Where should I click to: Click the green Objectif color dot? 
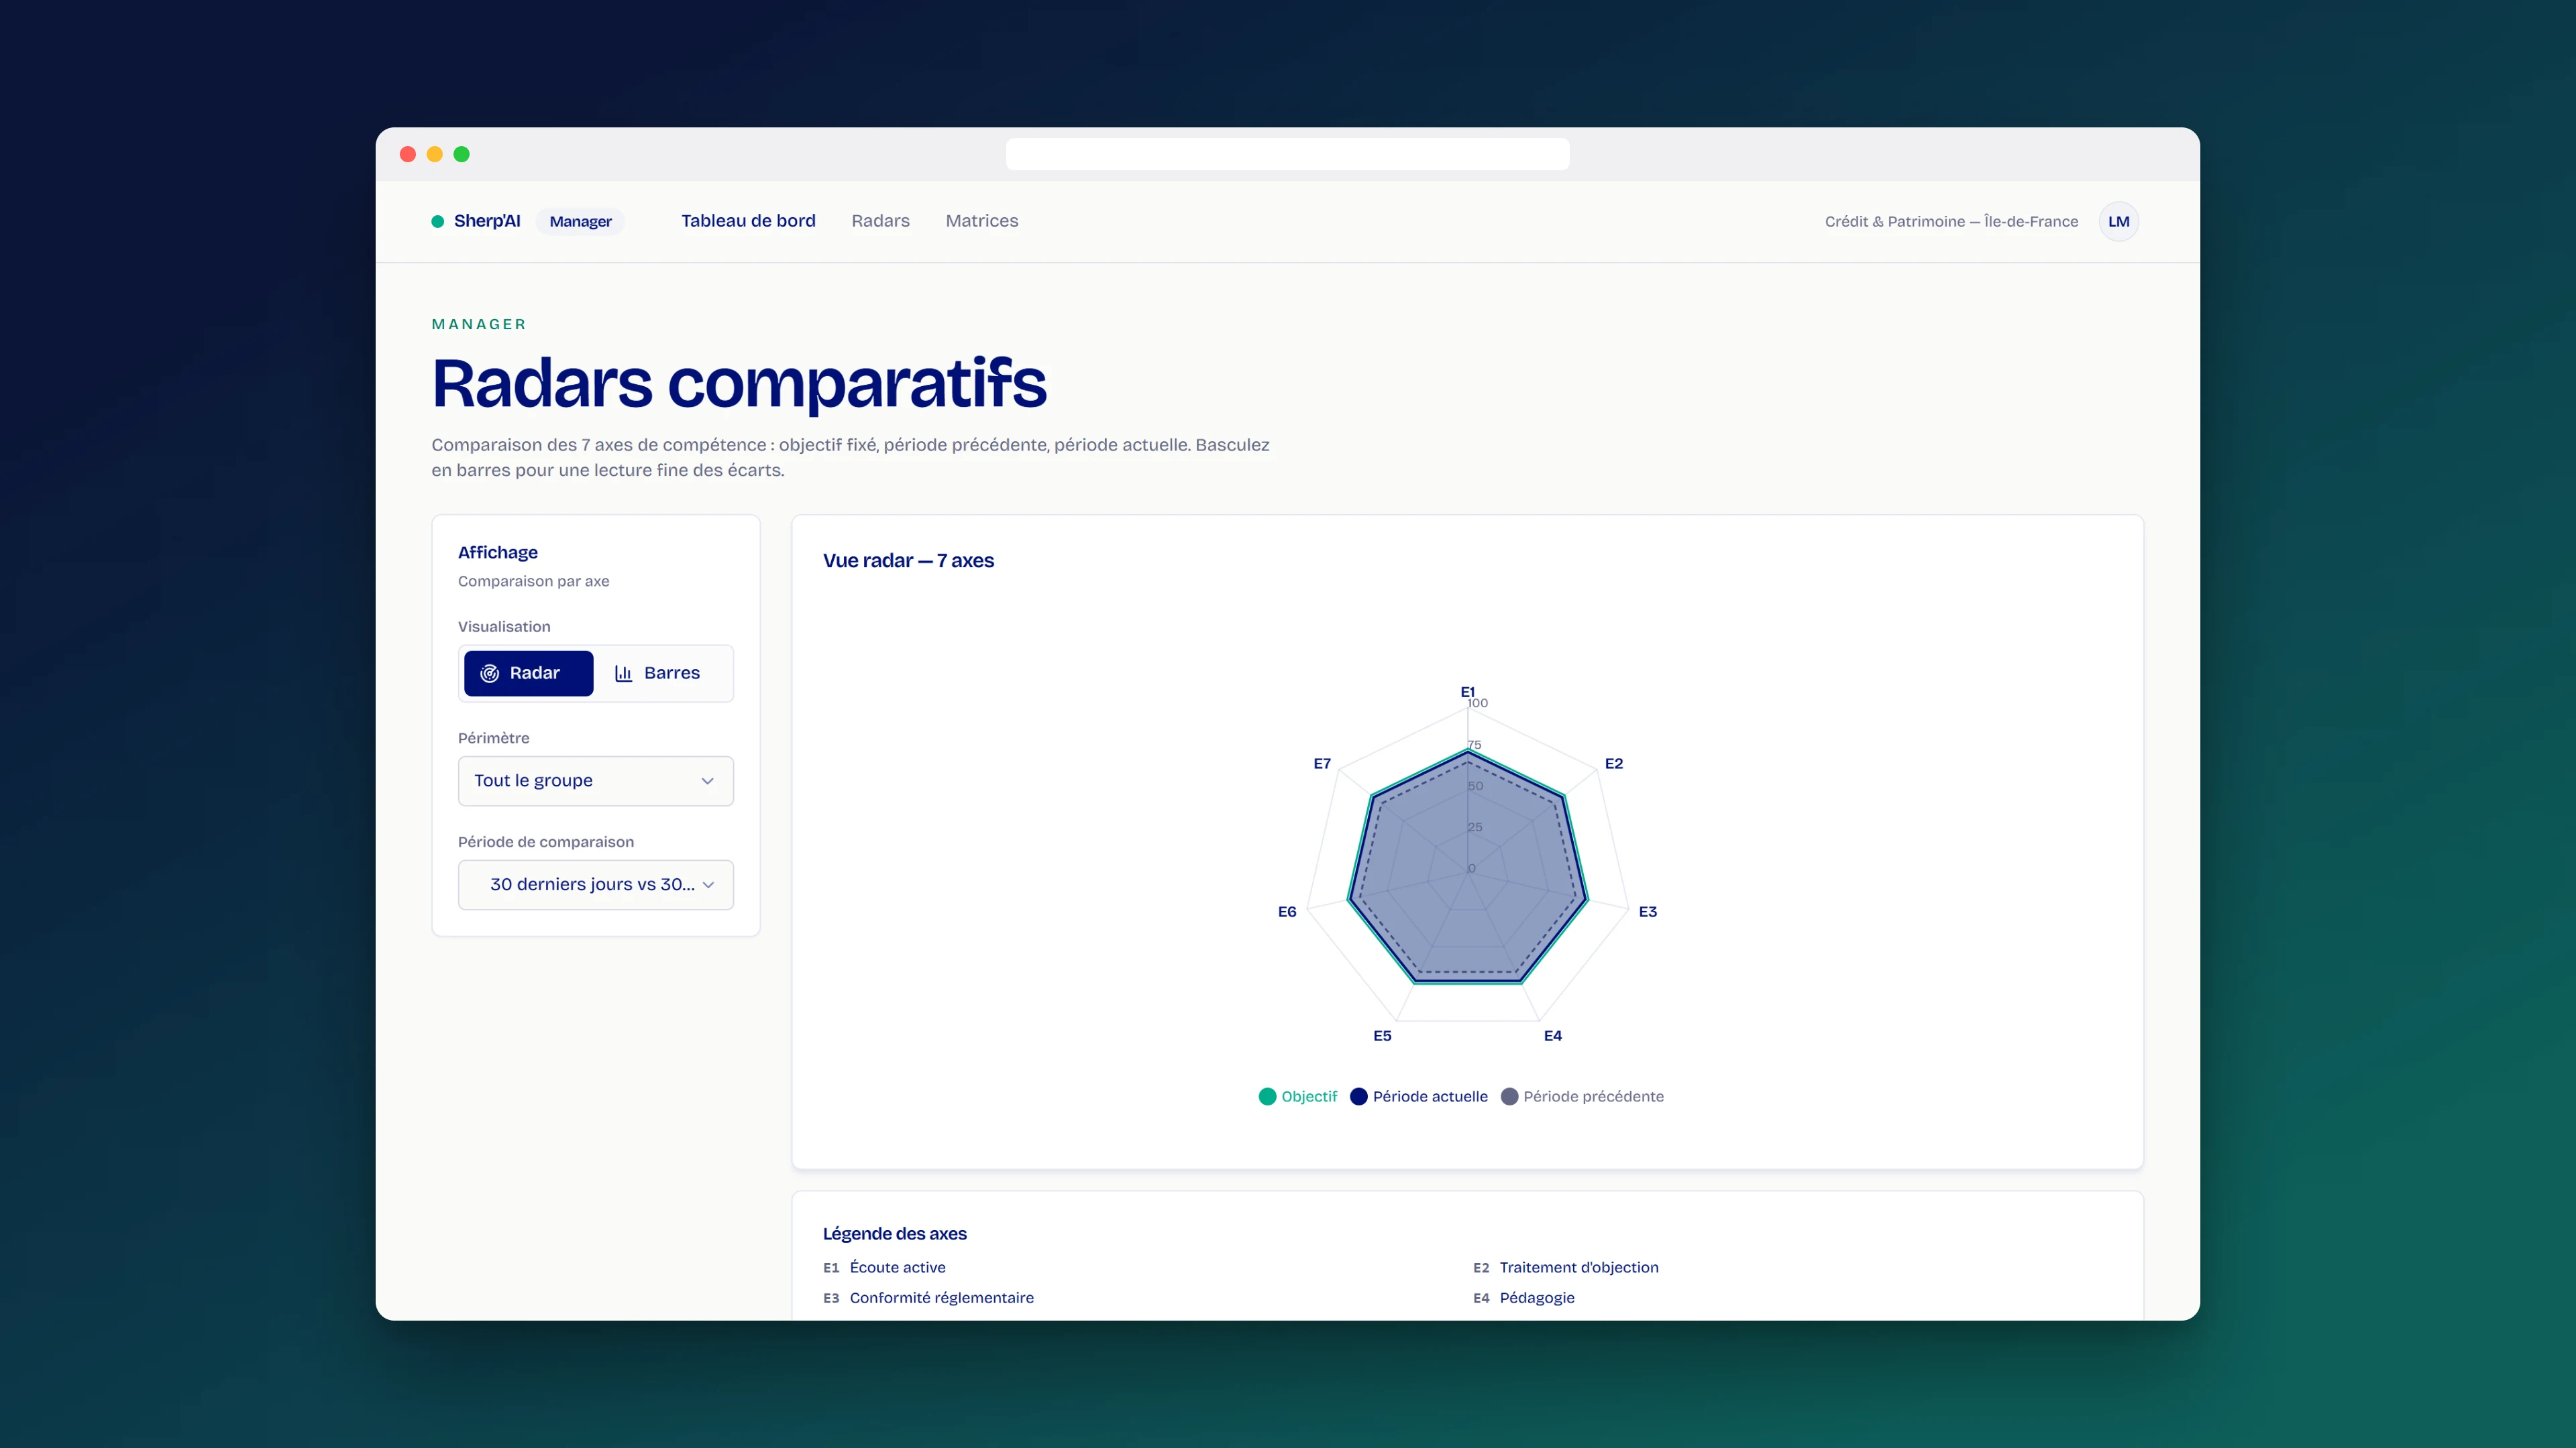point(1267,1096)
